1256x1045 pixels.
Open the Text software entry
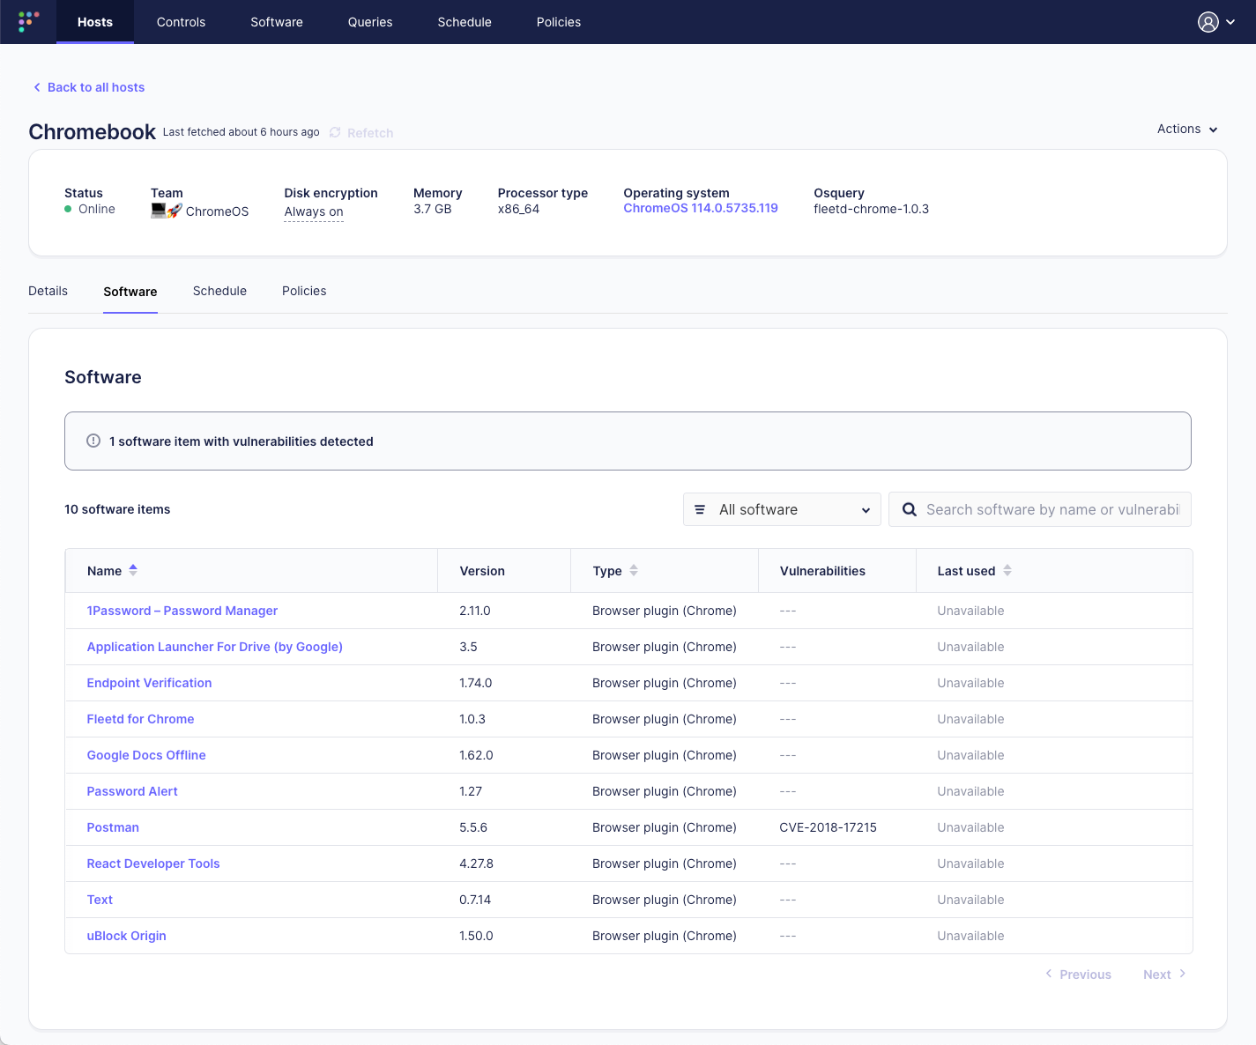tap(100, 900)
